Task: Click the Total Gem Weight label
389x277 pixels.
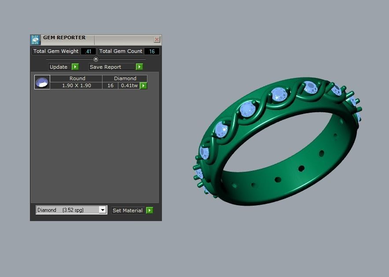Action: point(56,51)
